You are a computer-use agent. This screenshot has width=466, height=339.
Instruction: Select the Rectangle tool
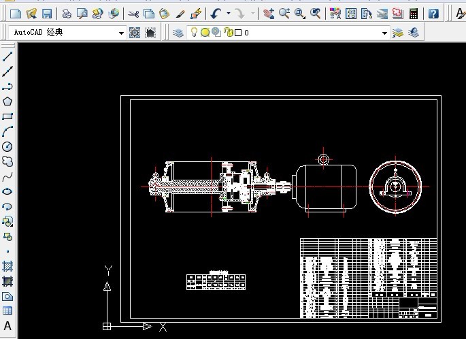tap(7, 116)
